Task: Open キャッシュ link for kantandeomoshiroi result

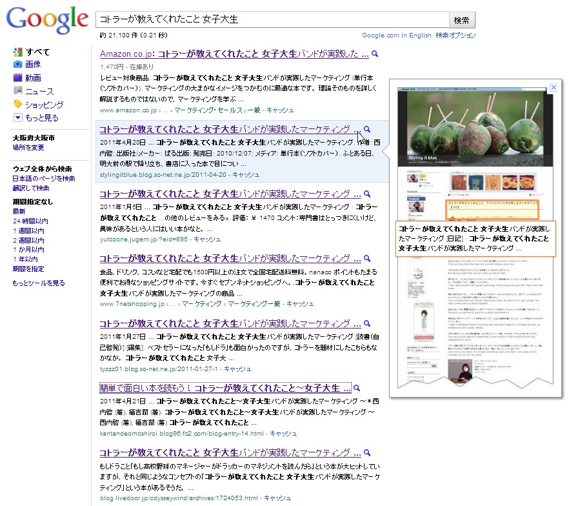Action: 283,434
